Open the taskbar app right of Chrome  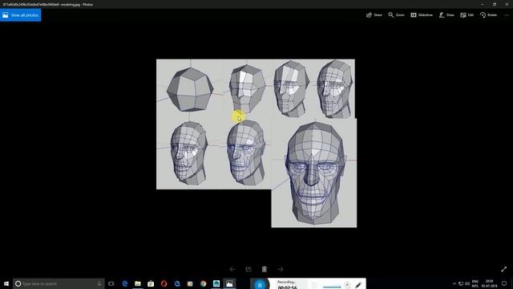pos(216,283)
